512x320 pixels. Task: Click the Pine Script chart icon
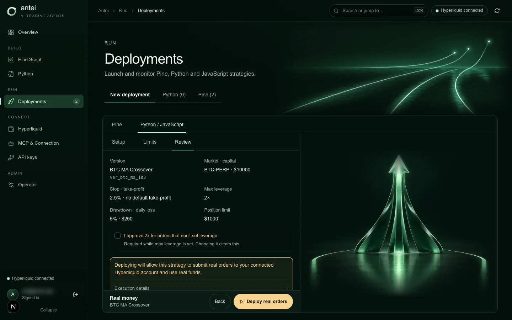tap(11, 60)
